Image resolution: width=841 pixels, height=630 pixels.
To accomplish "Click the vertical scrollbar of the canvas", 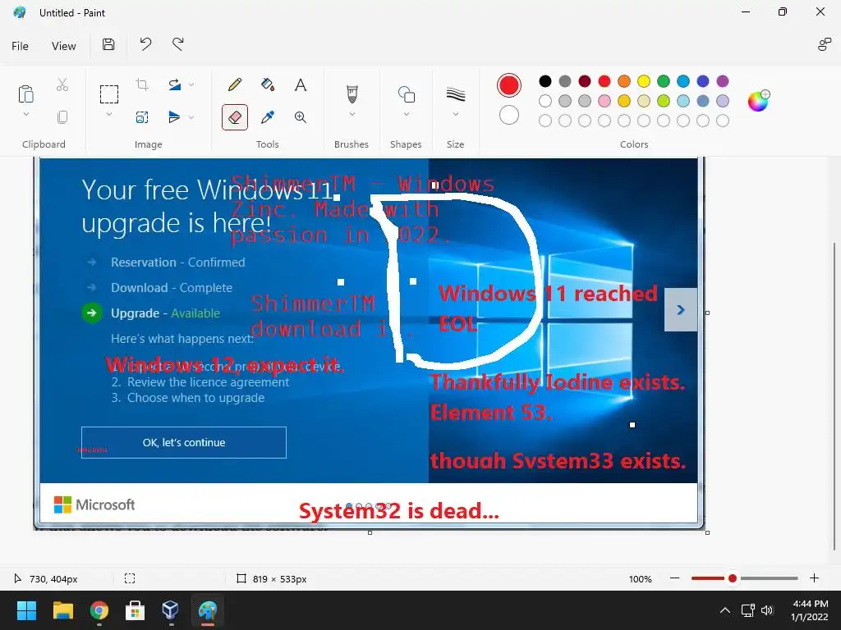I will (x=834, y=396).
